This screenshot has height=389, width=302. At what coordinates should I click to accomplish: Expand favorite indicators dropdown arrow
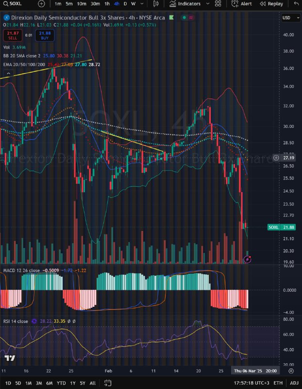208,4
